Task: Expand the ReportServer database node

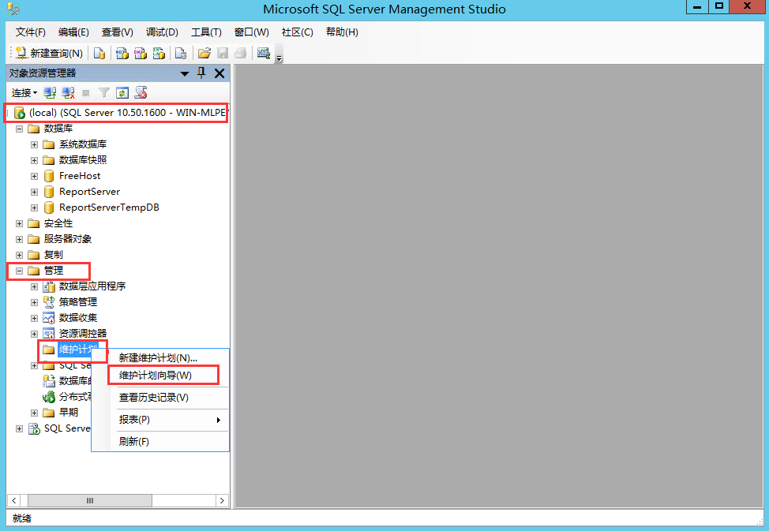Action: [34, 192]
